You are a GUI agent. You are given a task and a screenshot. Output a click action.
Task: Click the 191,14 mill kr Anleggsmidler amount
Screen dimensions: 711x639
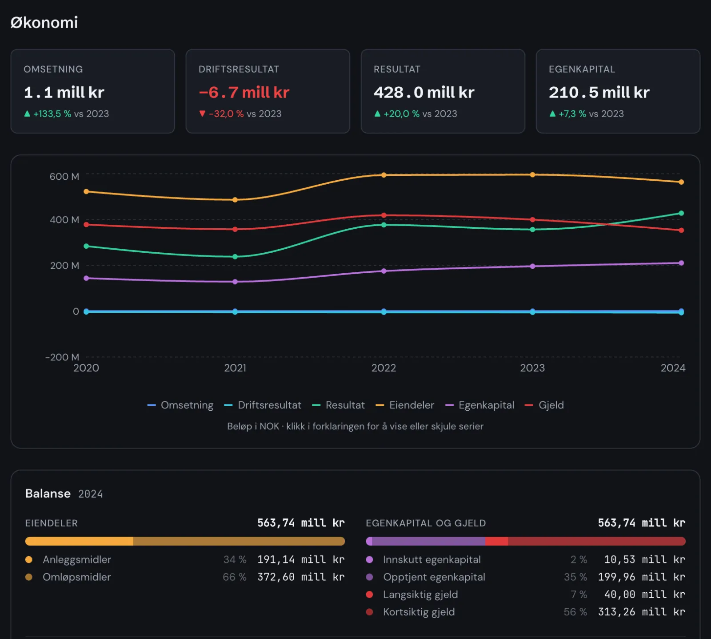click(301, 559)
